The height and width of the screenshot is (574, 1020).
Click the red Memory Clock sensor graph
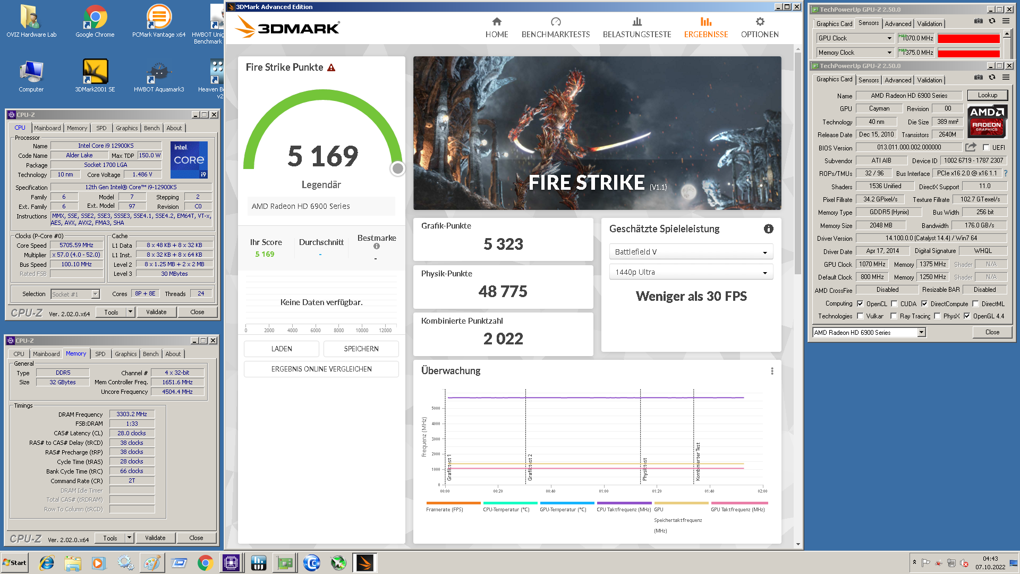click(968, 53)
